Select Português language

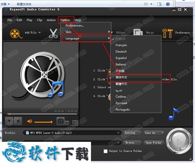[136, 110]
